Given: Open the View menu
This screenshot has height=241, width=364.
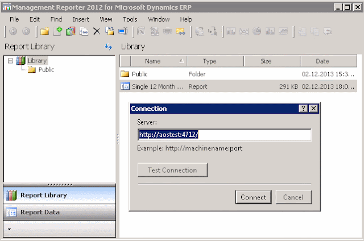Looking at the screenshot, I should [x=106, y=19].
